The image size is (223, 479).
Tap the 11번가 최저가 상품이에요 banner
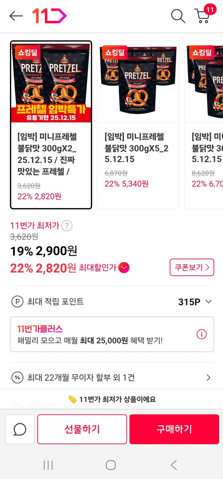111,399
